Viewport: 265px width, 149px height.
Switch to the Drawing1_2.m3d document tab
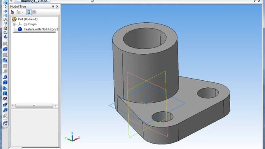pos(34,1)
